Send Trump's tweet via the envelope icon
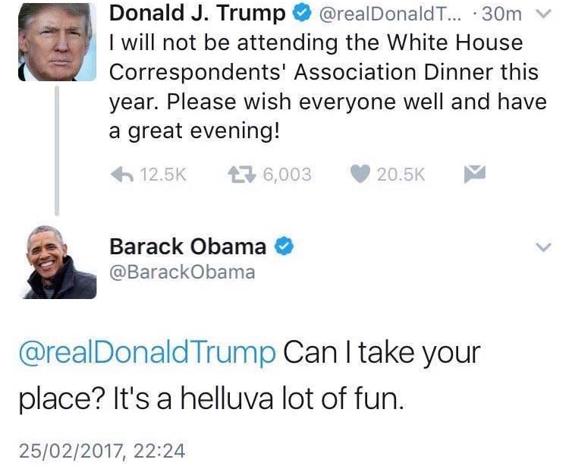The image size is (569, 466). pos(473,175)
